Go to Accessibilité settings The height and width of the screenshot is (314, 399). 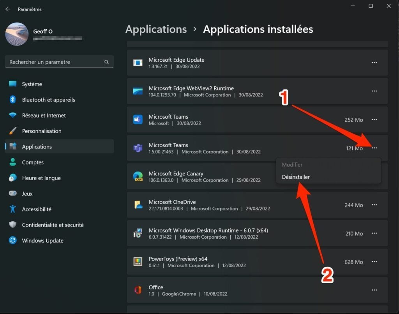tap(59, 209)
